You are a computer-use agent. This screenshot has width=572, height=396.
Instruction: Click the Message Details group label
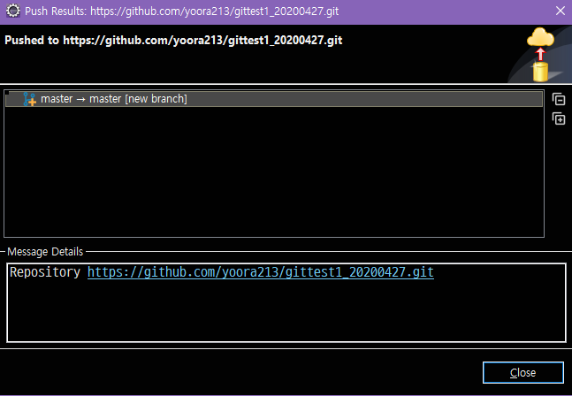pyautogui.click(x=45, y=252)
